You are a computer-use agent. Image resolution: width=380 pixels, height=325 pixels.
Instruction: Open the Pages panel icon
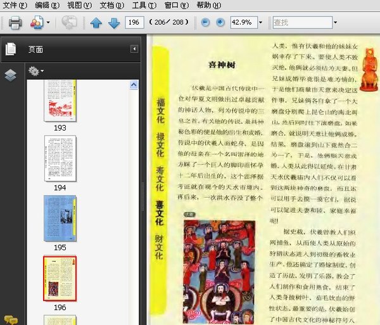(11, 49)
